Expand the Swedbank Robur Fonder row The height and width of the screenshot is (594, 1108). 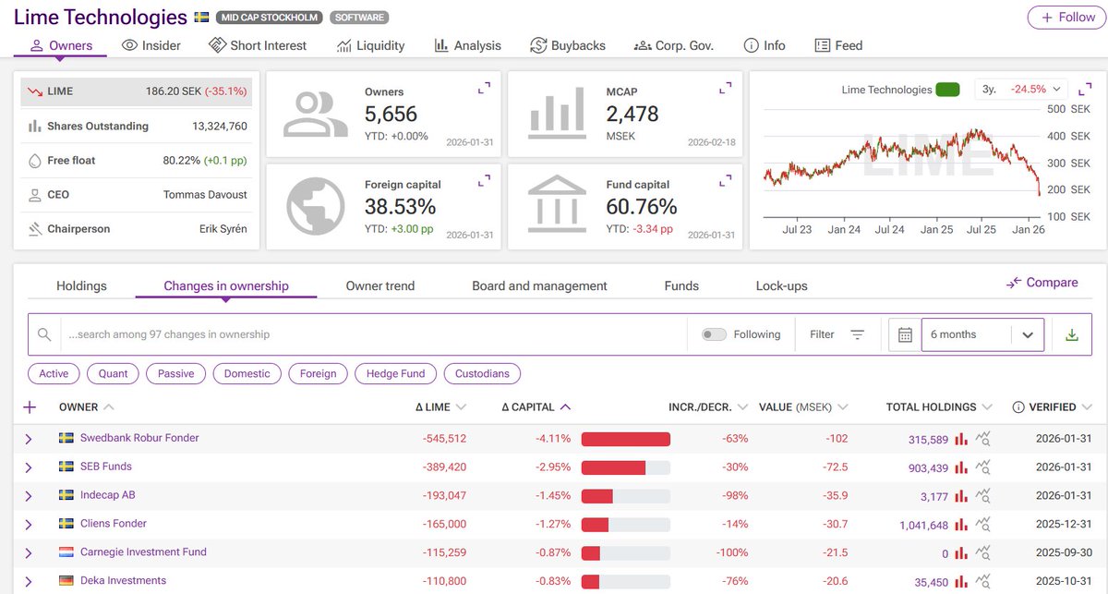point(28,439)
